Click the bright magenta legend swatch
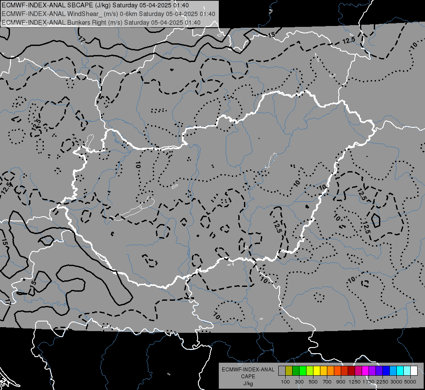 point(366,371)
